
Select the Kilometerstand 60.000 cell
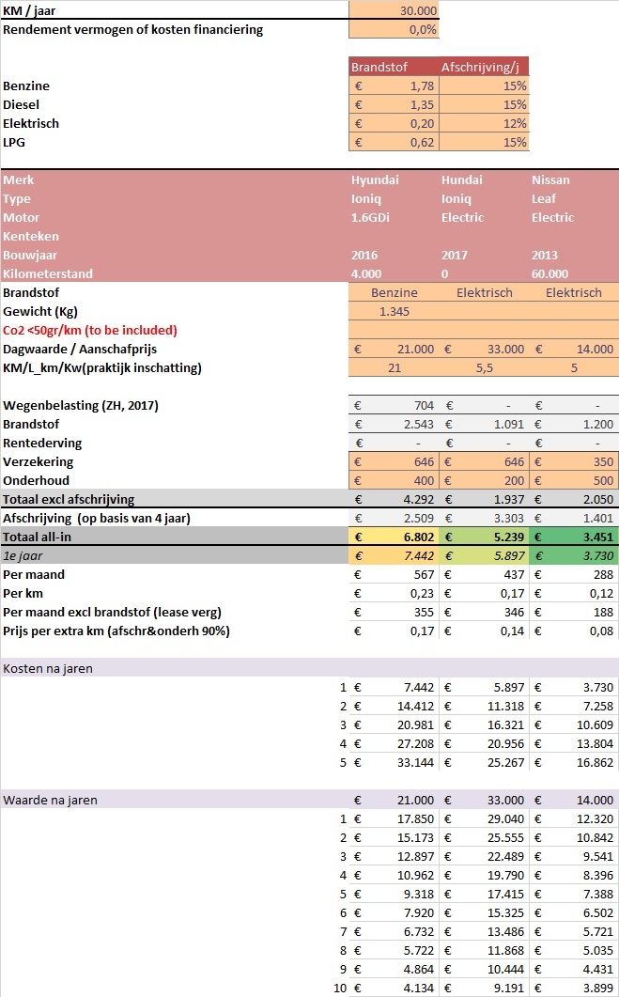[574, 273]
